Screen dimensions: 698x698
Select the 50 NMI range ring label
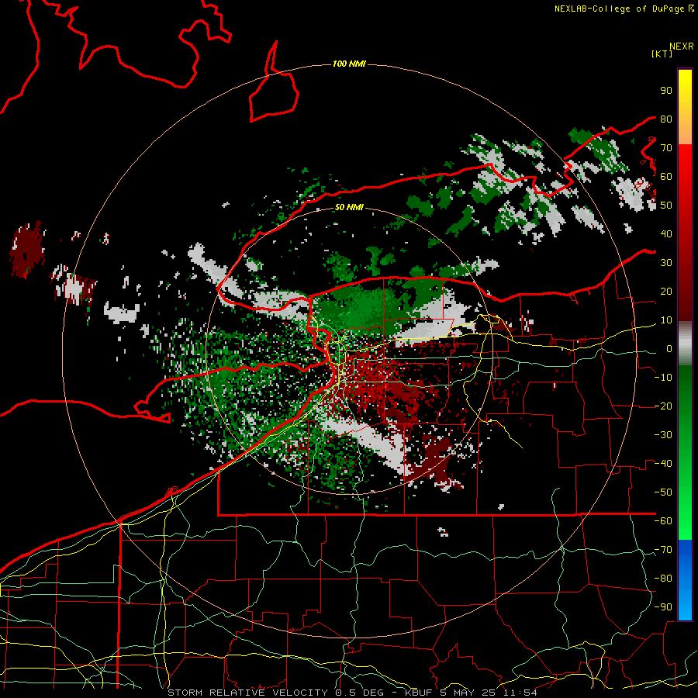click(x=348, y=207)
